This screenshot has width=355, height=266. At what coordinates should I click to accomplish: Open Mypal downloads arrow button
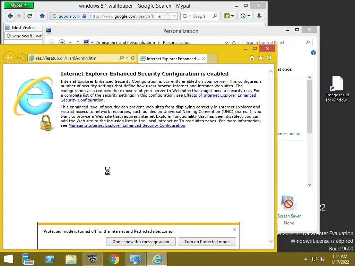[259, 16]
